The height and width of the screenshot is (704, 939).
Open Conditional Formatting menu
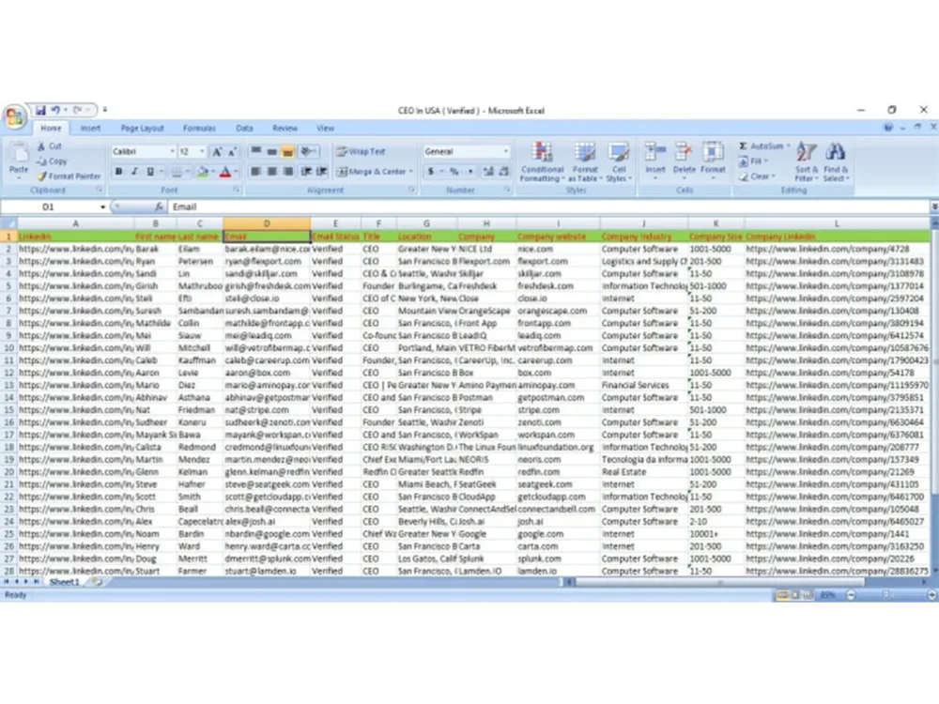(543, 161)
